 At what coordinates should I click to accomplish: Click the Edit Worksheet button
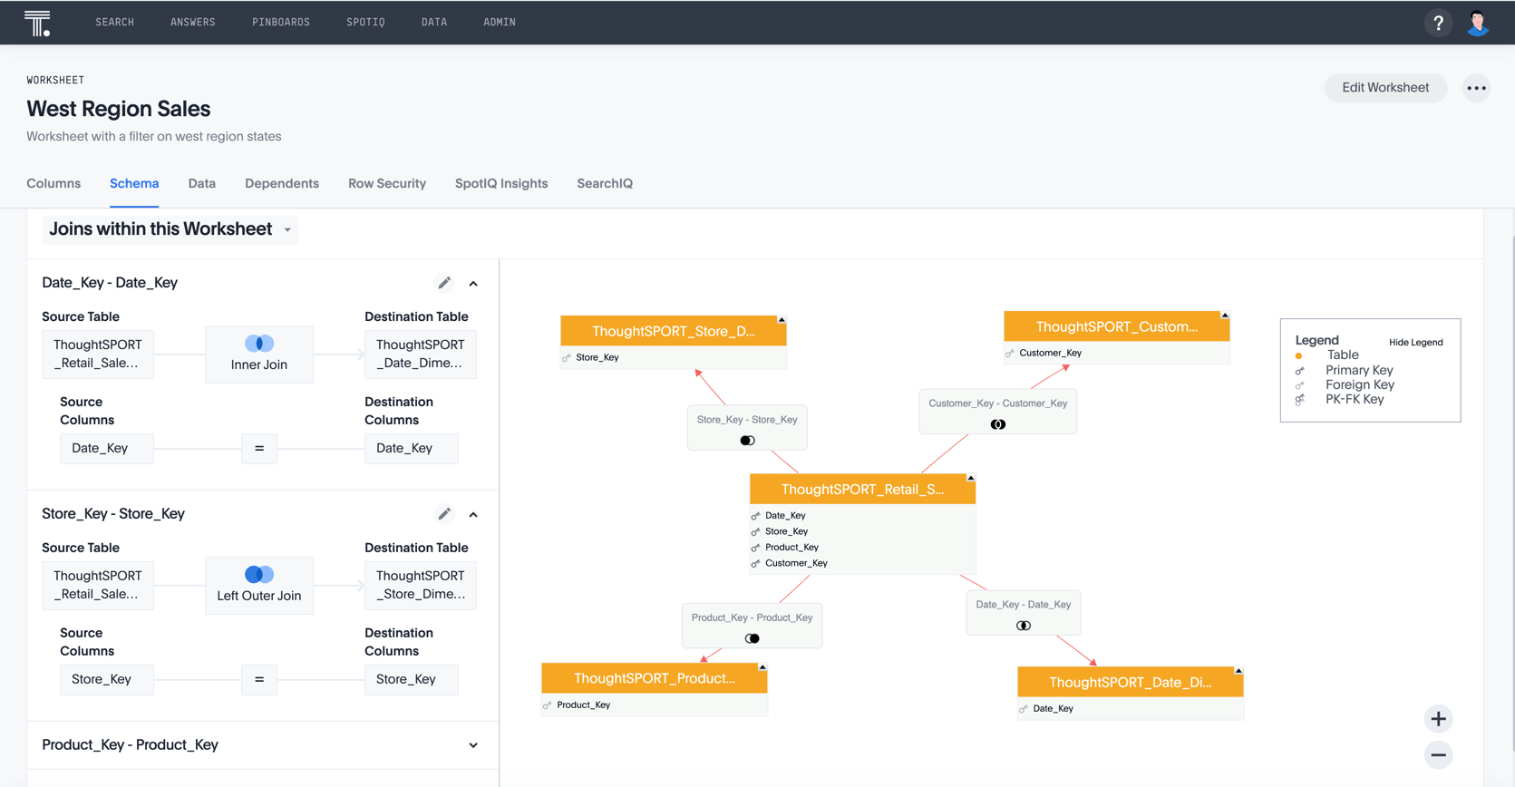click(x=1385, y=88)
